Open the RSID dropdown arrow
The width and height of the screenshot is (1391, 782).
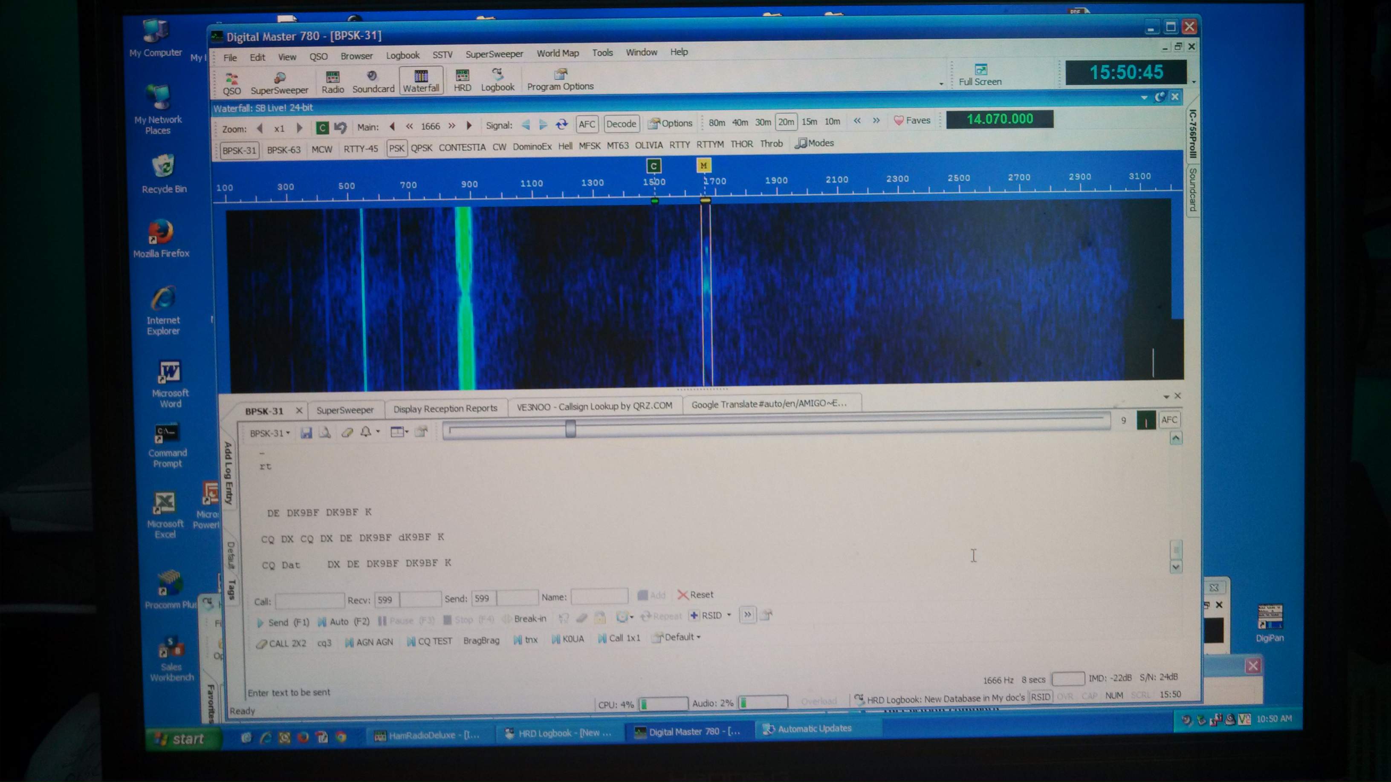coord(729,615)
